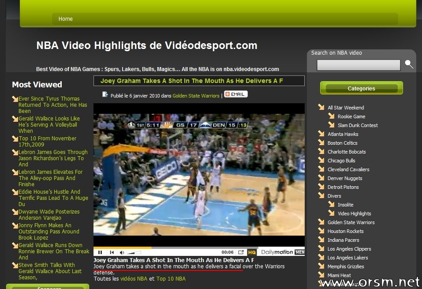Open Jonny Flynn pass video link
Viewport: 422px width, 289px height.
pyautogui.click(x=49, y=231)
